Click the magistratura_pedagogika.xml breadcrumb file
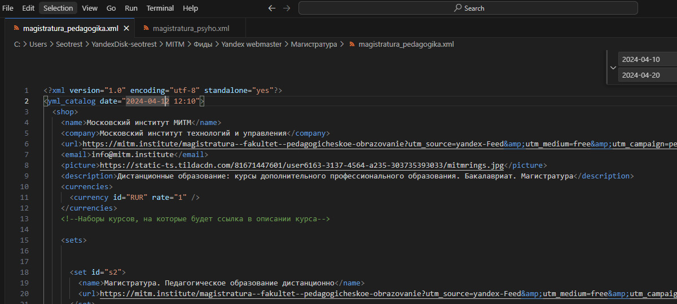The image size is (677, 304). [x=406, y=44]
